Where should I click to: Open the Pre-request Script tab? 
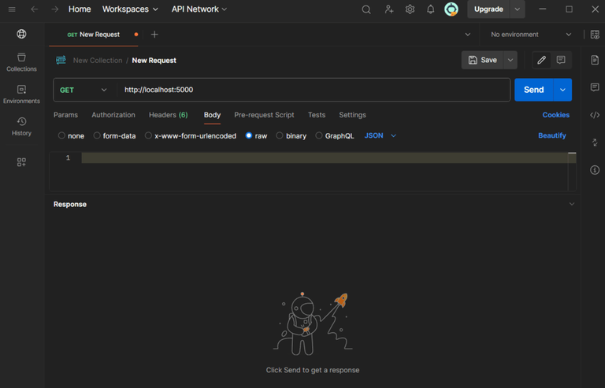[x=264, y=115]
